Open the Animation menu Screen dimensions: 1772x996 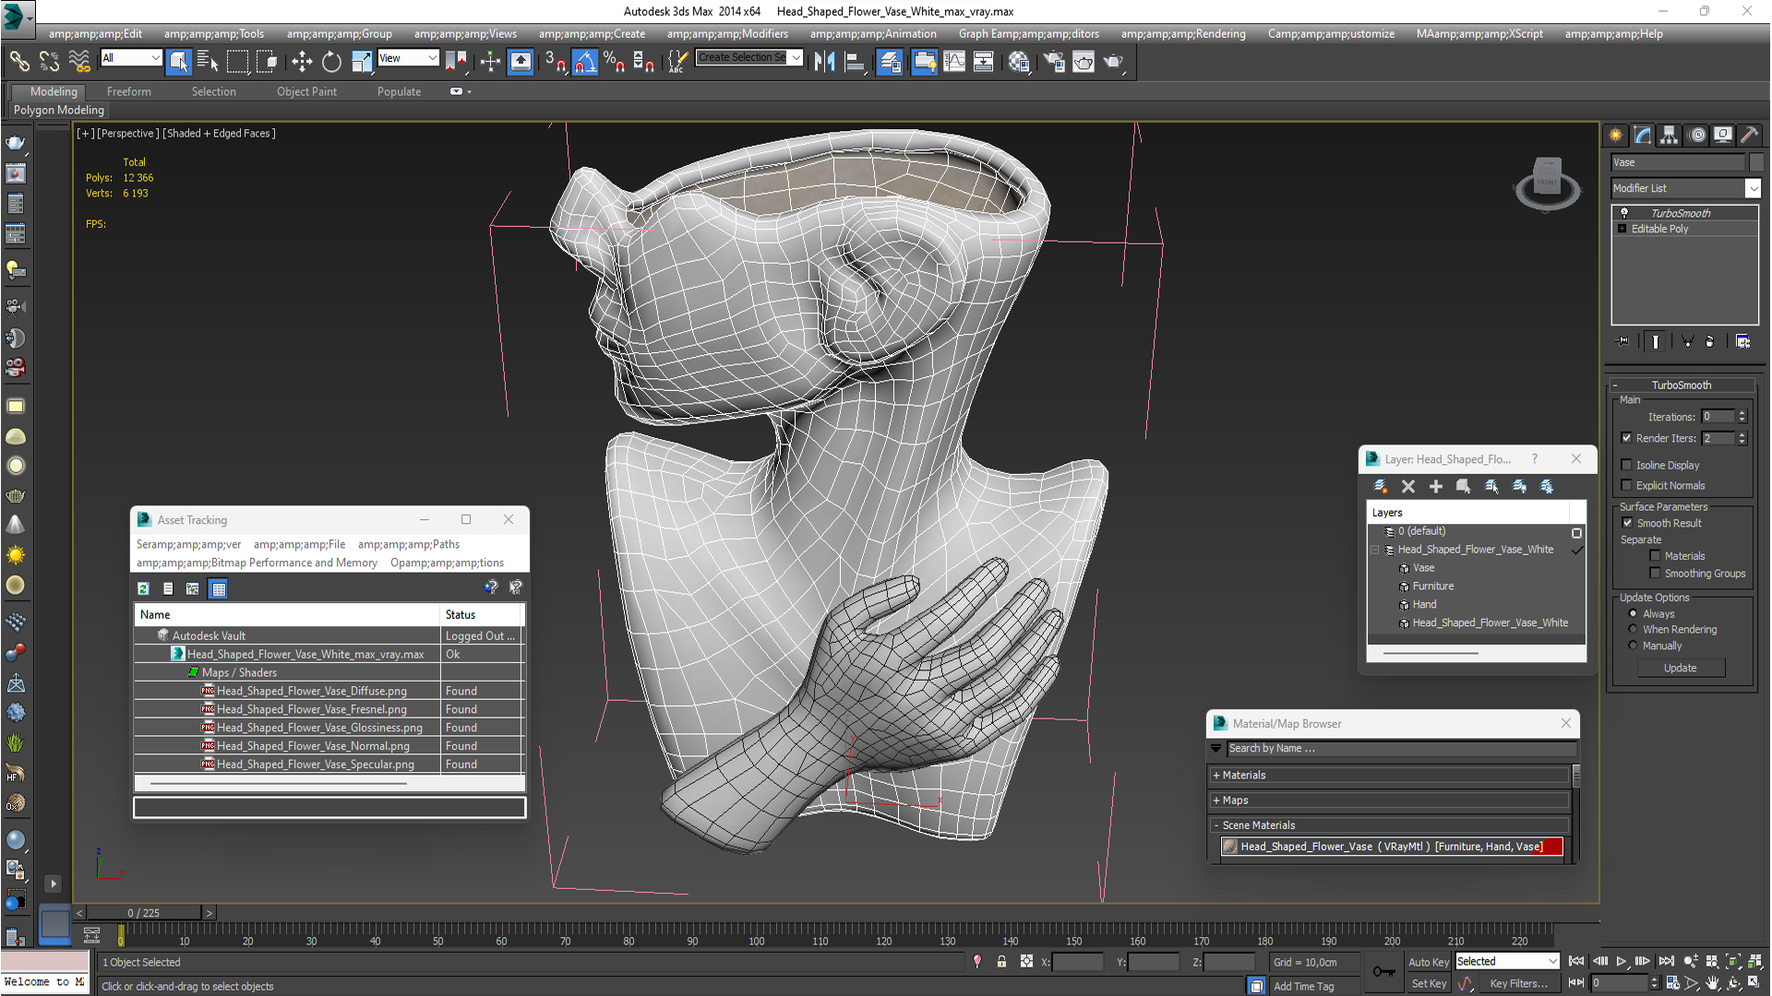pos(873,34)
